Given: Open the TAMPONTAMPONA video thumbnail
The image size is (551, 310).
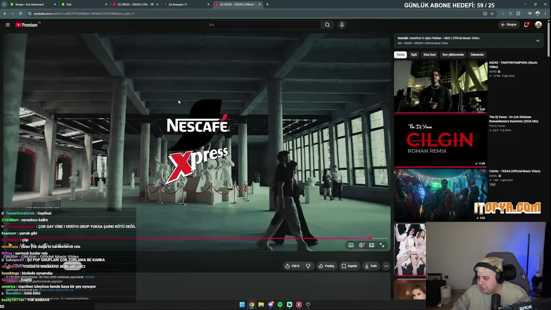Looking at the screenshot, I should [x=441, y=86].
